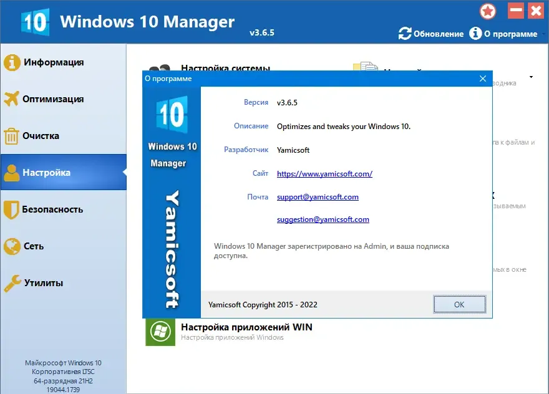Click the suggestion@yamicsoft.com email link
Image resolution: width=549 pixels, height=394 pixels.
(323, 219)
